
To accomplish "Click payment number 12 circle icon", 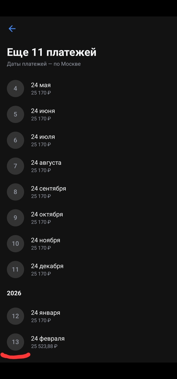I will point(15,316).
